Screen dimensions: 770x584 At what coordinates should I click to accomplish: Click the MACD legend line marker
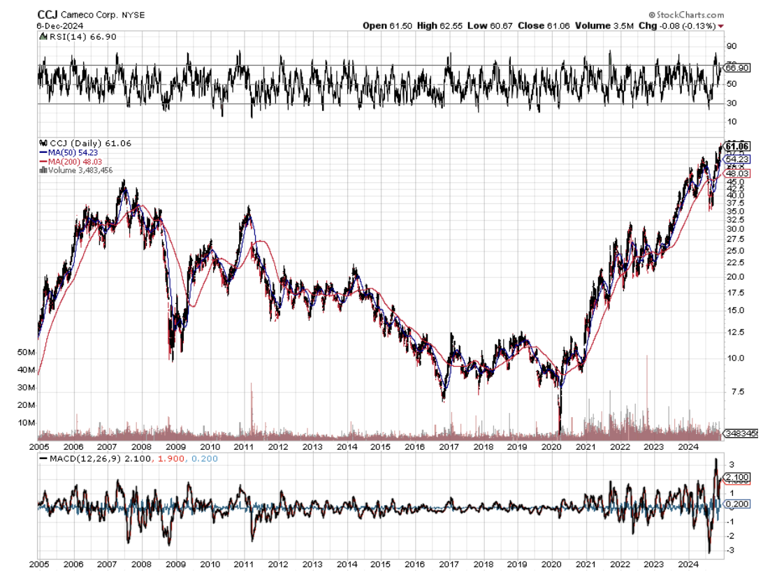click(x=43, y=459)
